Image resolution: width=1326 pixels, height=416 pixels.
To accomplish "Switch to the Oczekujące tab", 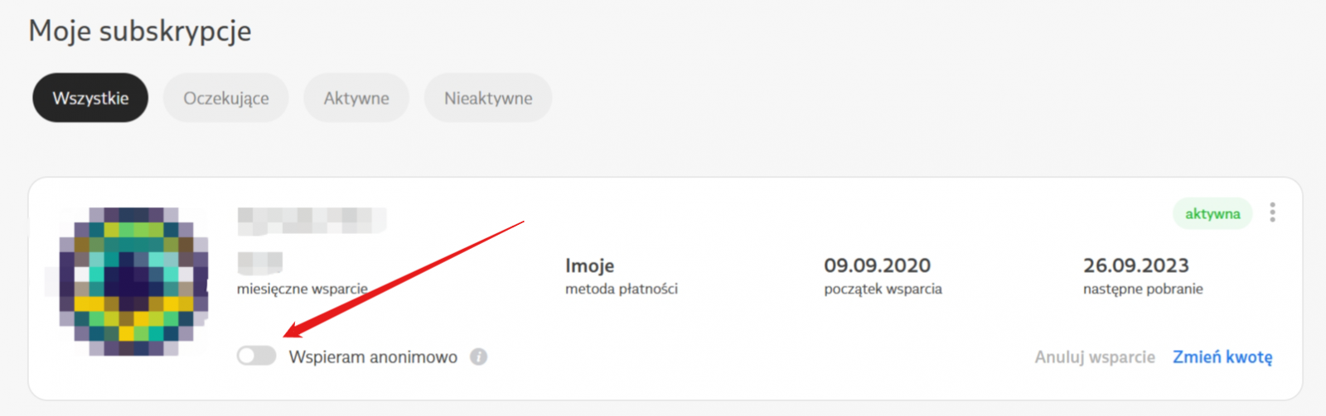I will (x=225, y=98).
